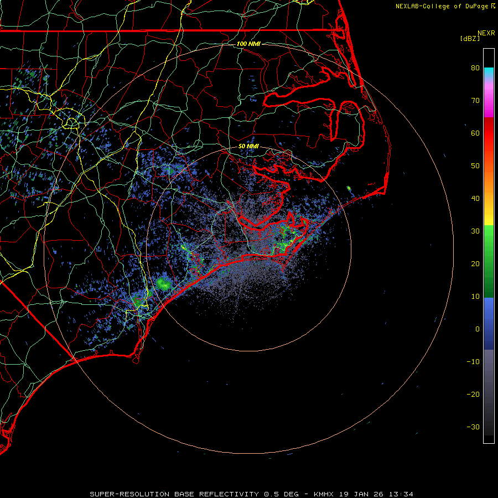Click the cyan section of the colorbar

coord(489,72)
